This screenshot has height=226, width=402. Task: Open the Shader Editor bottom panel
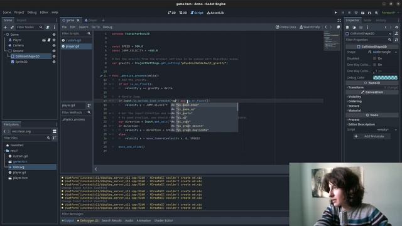click(x=163, y=220)
